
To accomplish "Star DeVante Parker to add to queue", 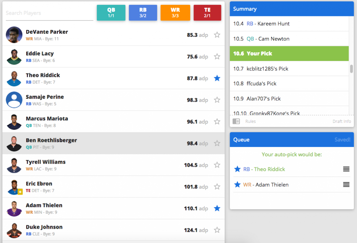I will [x=217, y=35].
